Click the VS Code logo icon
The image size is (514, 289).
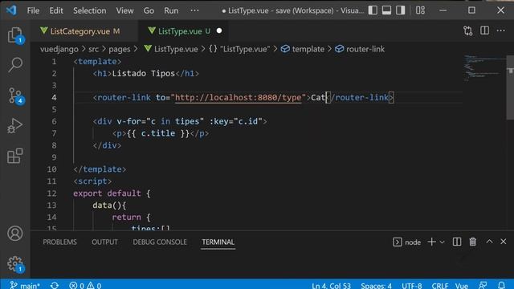(11, 10)
